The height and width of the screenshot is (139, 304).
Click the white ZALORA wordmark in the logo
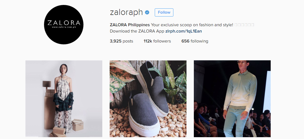64,23
